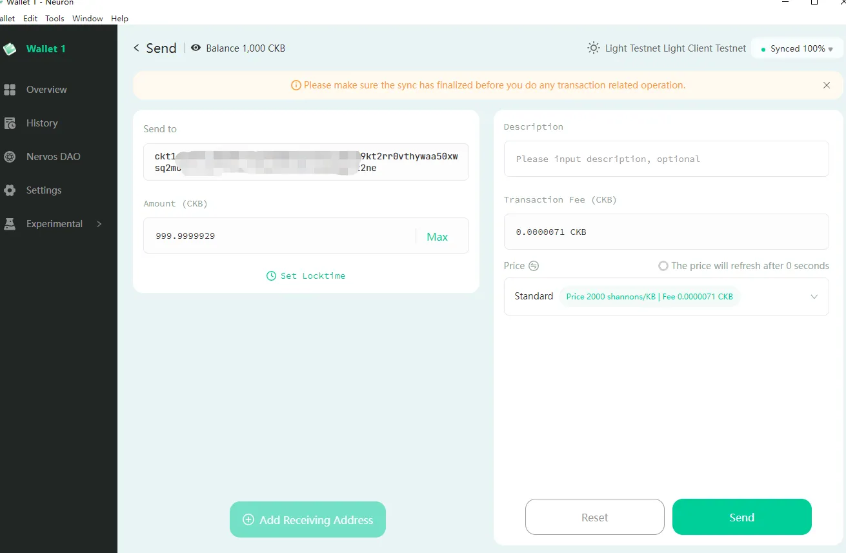
Task: Click the warning info icon in the banner
Action: (x=296, y=85)
